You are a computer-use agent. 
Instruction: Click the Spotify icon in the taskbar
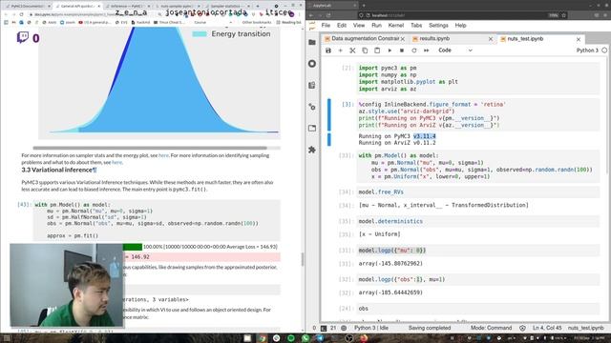[x=290, y=338]
